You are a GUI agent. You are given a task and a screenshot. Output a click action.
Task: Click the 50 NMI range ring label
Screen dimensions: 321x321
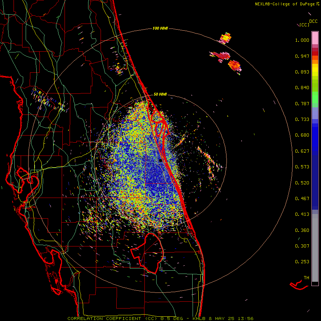coord(160,95)
